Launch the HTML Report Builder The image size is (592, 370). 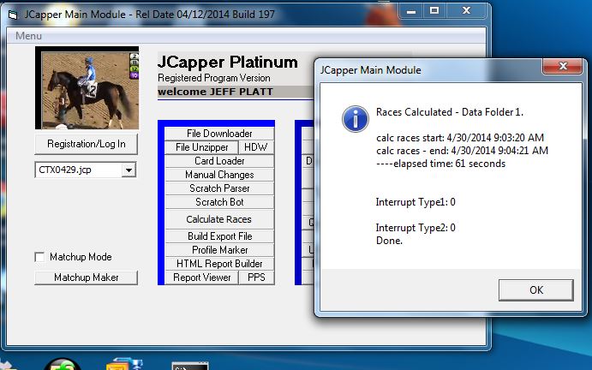tap(219, 264)
